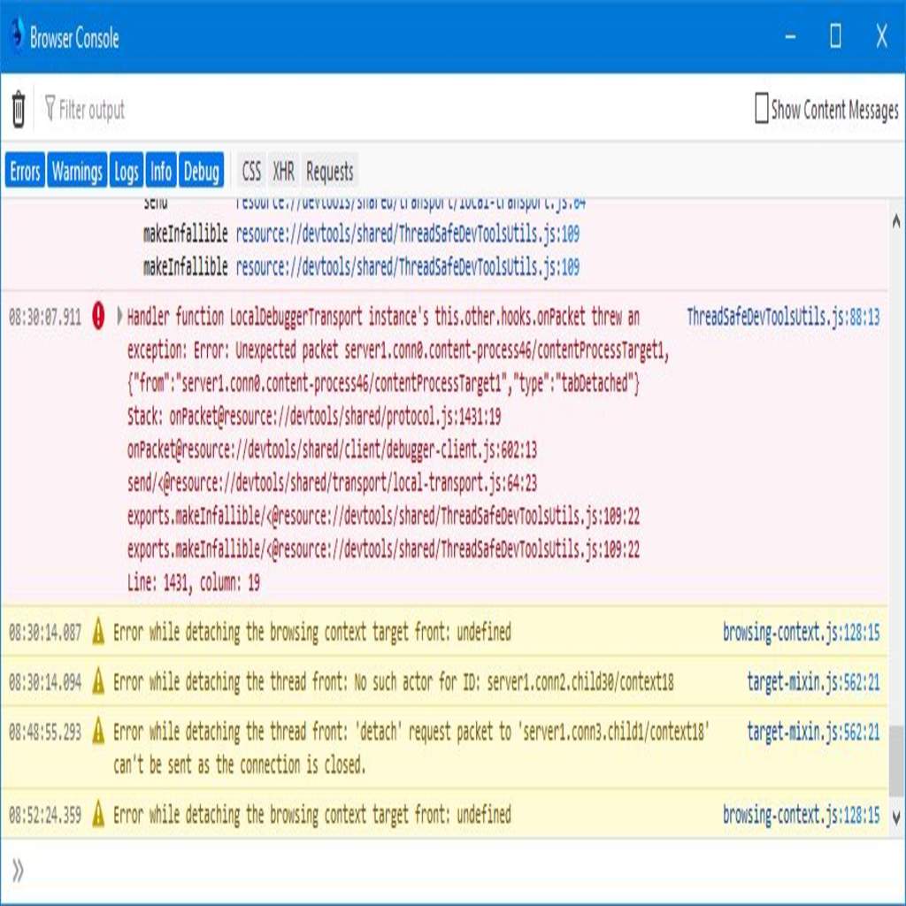The width and height of the screenshot is (906, 906).
Task: Maximize the Browser Console window
Action: click(835, 36)
